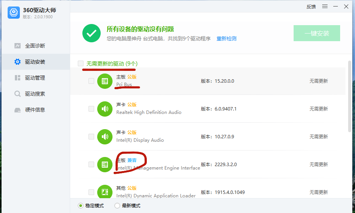
Task: Open the 全面诊断 section
Action: (36, 46)
